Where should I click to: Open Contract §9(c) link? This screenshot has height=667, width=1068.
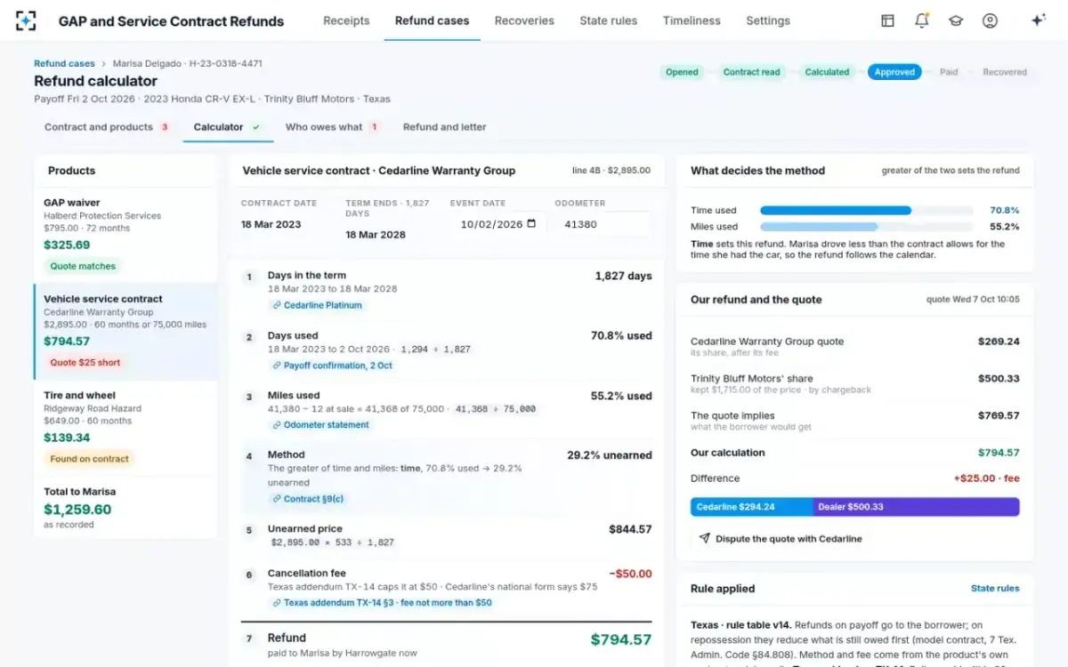point(308,499)
